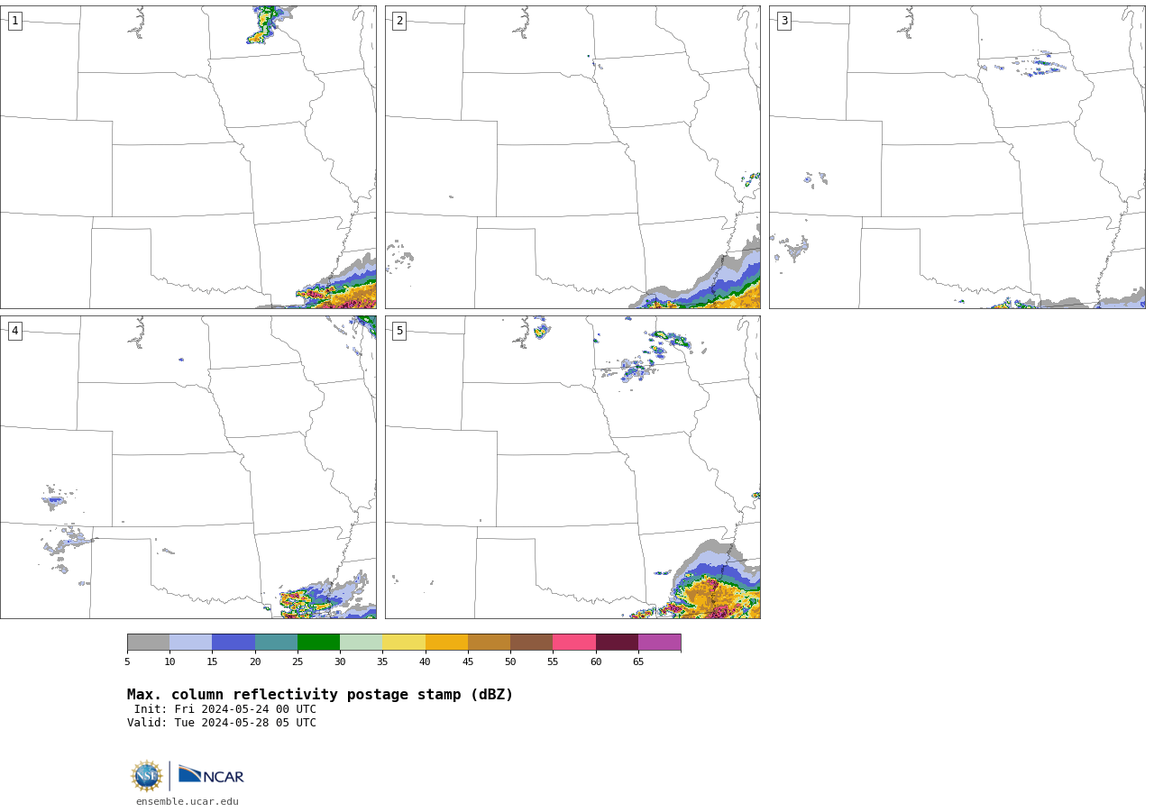Click the ensemble.ucar.edu text
The height and width of the screenshot is (812, 1154).
point(188,801)
